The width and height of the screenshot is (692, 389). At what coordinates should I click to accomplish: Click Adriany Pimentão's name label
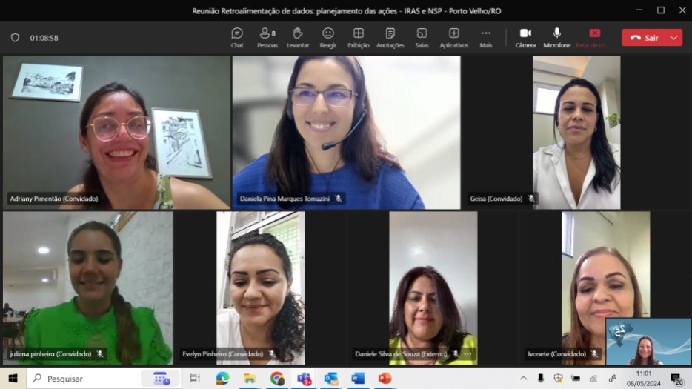53,199
